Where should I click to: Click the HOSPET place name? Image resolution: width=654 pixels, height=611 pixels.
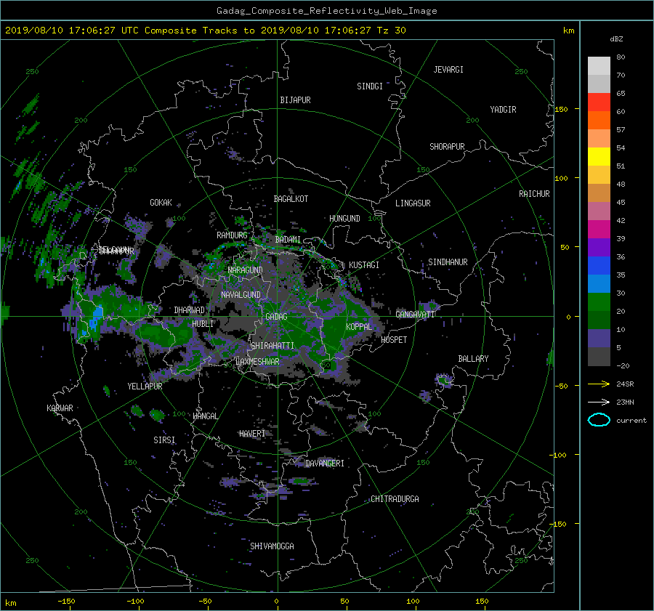click(x=394, y=340)
